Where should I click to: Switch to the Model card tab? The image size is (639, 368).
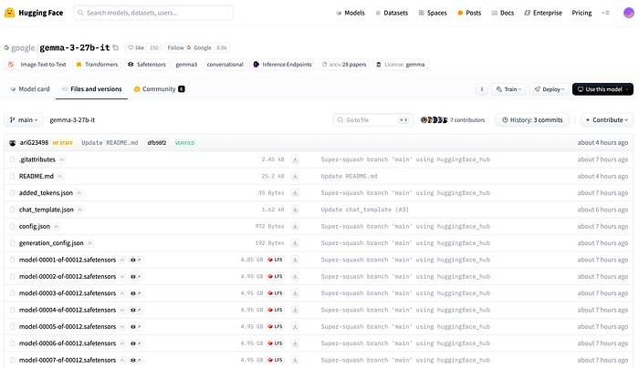click(30, 89)
